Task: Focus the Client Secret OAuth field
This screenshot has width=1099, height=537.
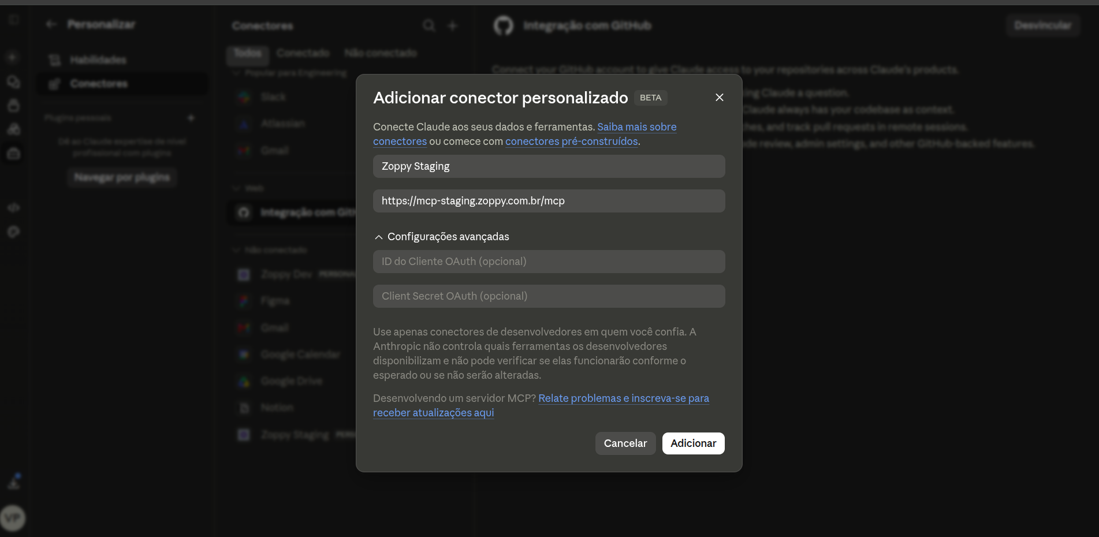Action: pyautogui.click(x=549, y=296)
